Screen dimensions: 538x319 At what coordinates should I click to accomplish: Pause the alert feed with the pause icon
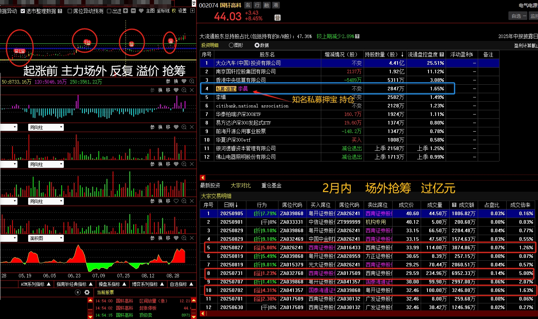point(78,292)
